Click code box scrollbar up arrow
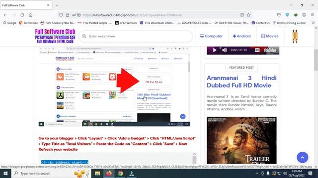318x178 pixels. (194, 154)
